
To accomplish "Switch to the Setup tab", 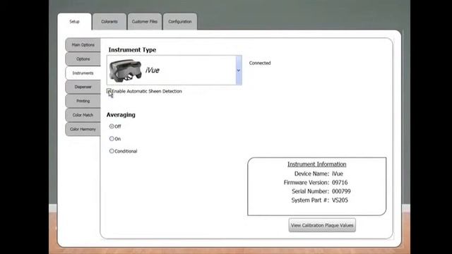I will pyautogui.click(x=74, y=22).
